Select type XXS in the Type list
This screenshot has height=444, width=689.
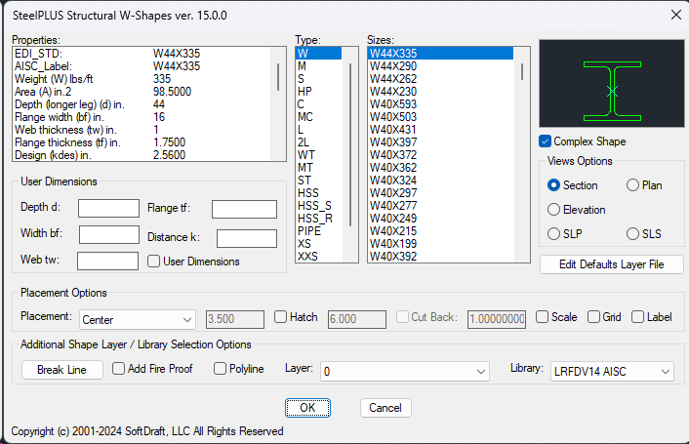[x=319, y=257]
